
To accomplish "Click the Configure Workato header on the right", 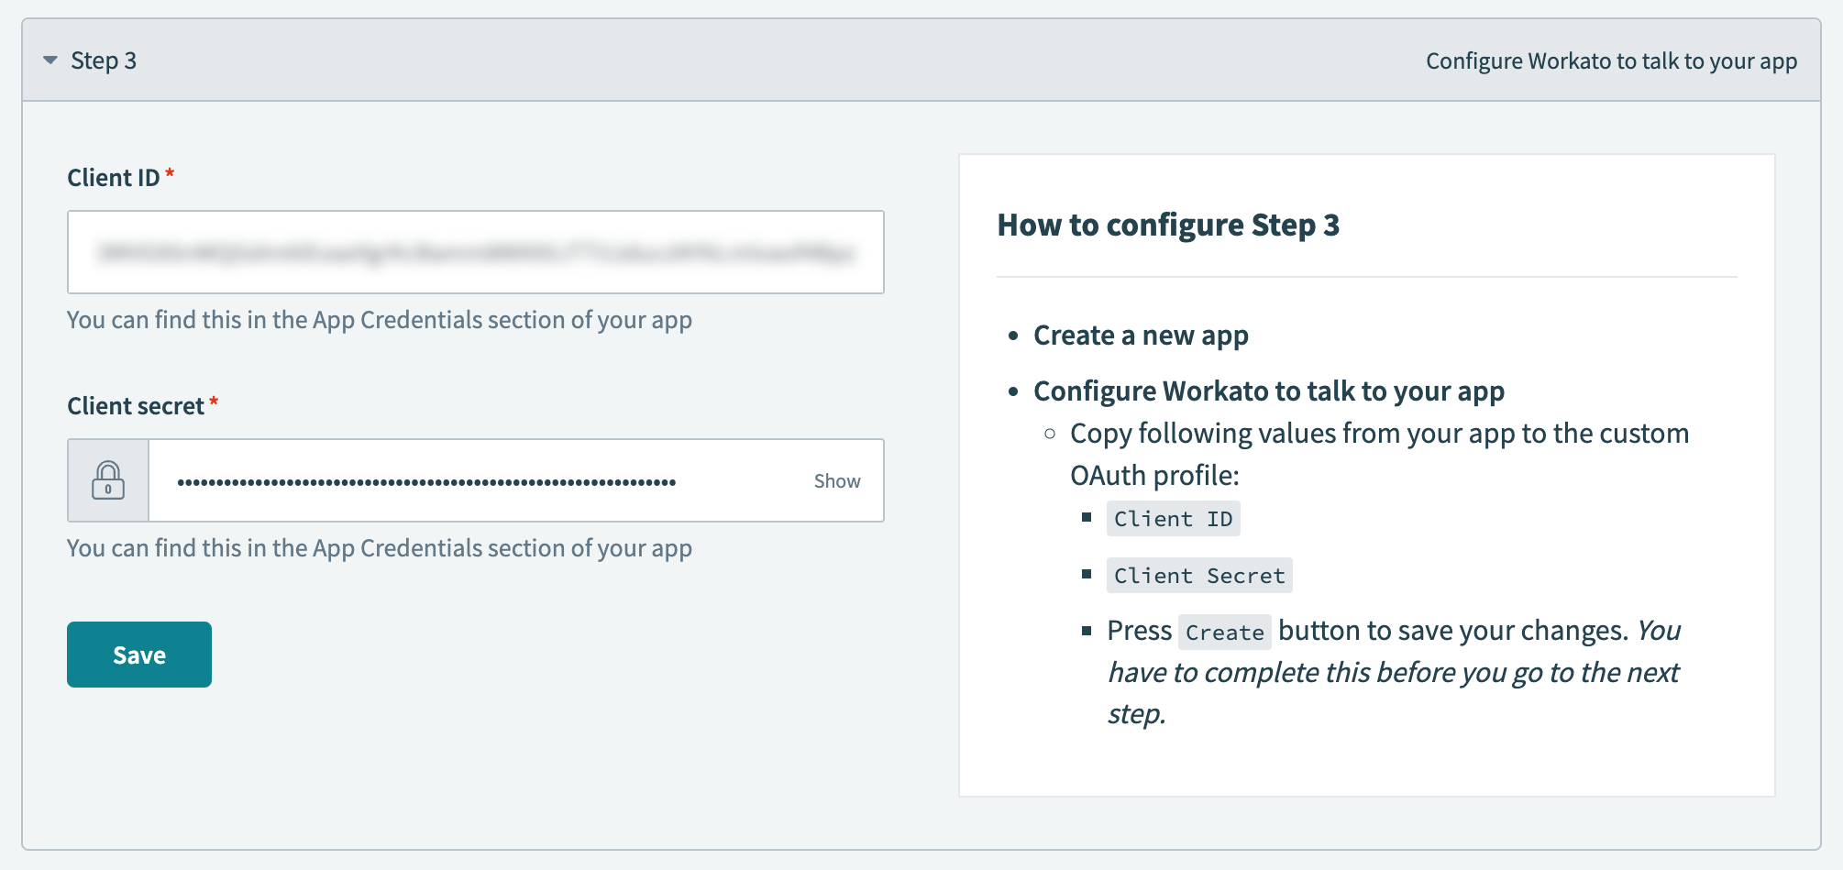I will click(1610, 61).
